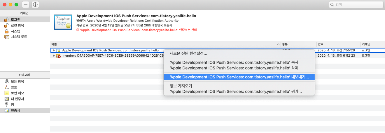Click the red trust error icon
Screen dimensions: 385x133
point(78,30)
